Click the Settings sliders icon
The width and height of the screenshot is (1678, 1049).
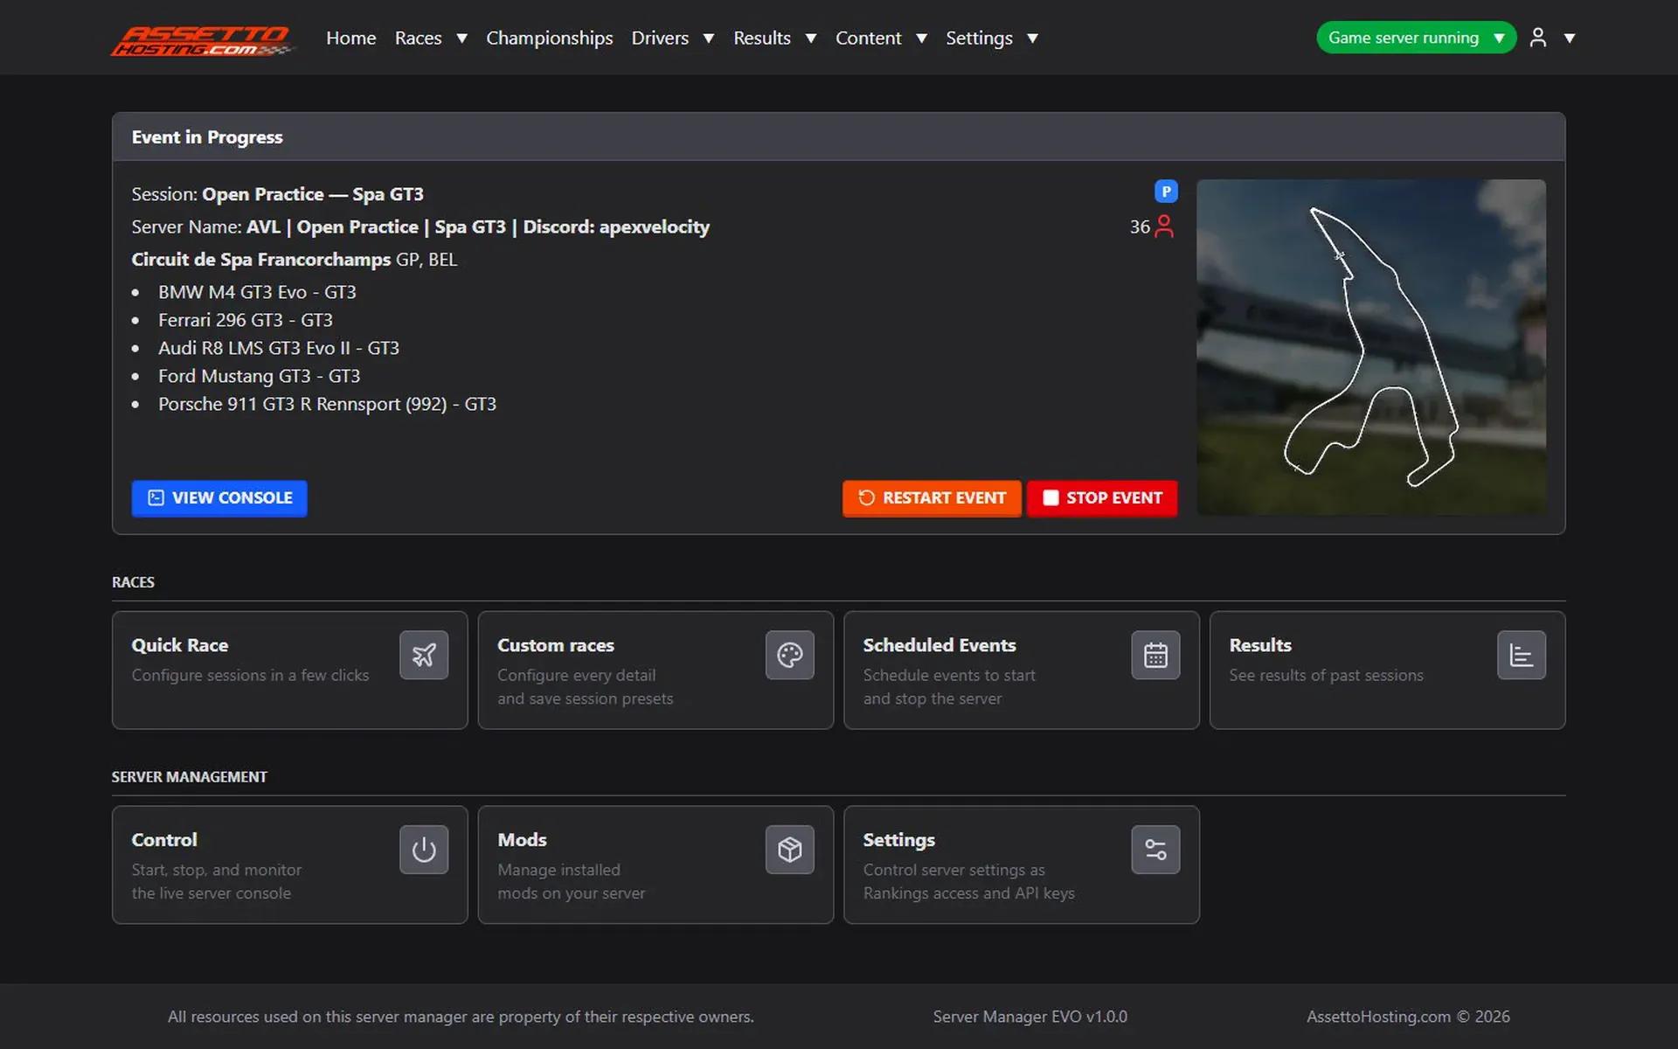(1155, 850)
